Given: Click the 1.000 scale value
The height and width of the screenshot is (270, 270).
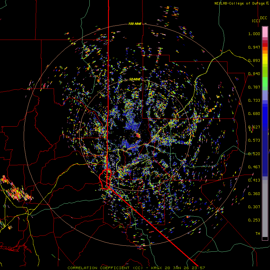Looking at the screenshot, I should click(x=254, y=34).
